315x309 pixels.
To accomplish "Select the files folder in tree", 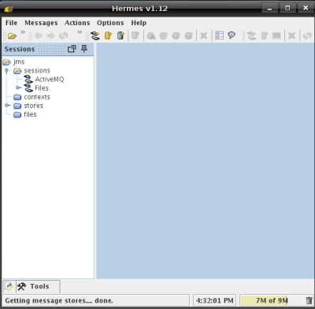I will tap(30, 114).
